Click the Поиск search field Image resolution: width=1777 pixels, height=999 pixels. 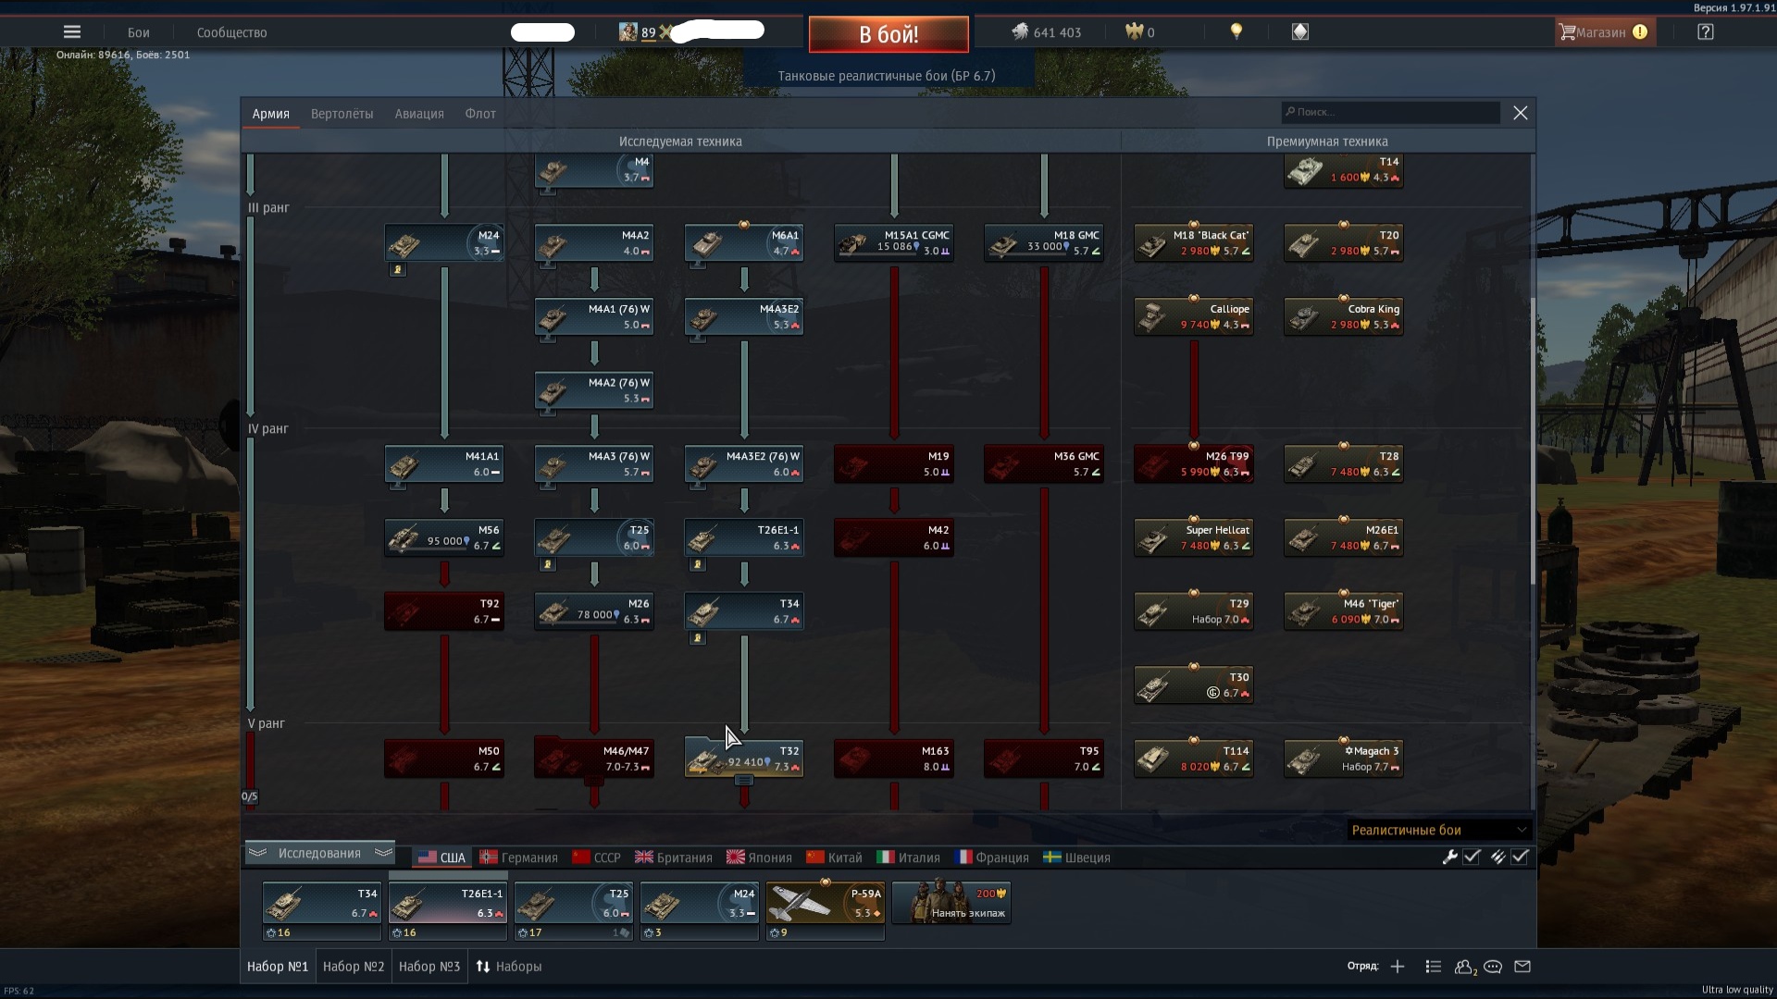point(1390,112)
